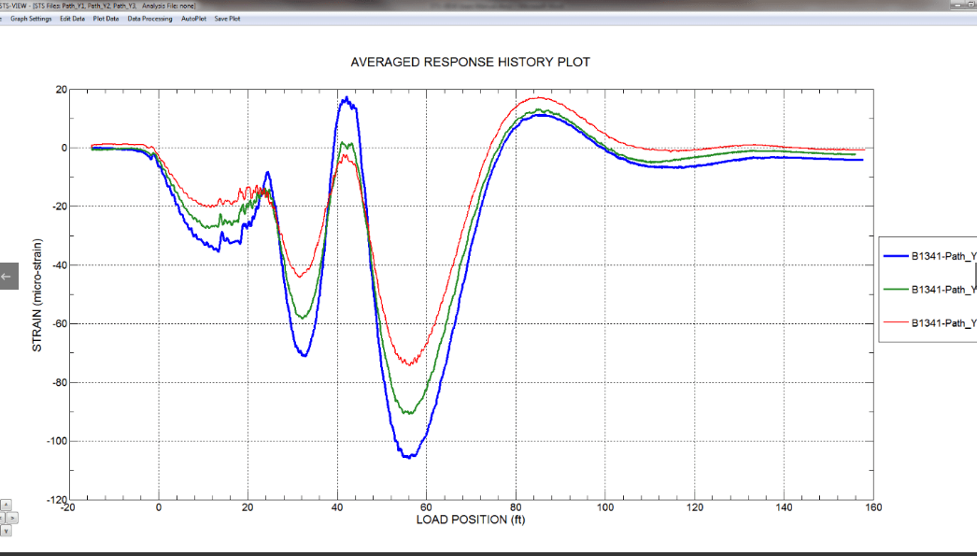The image size is (977, 556).
Task: Click the red line swatch in legend
Action: coord(895,322)
